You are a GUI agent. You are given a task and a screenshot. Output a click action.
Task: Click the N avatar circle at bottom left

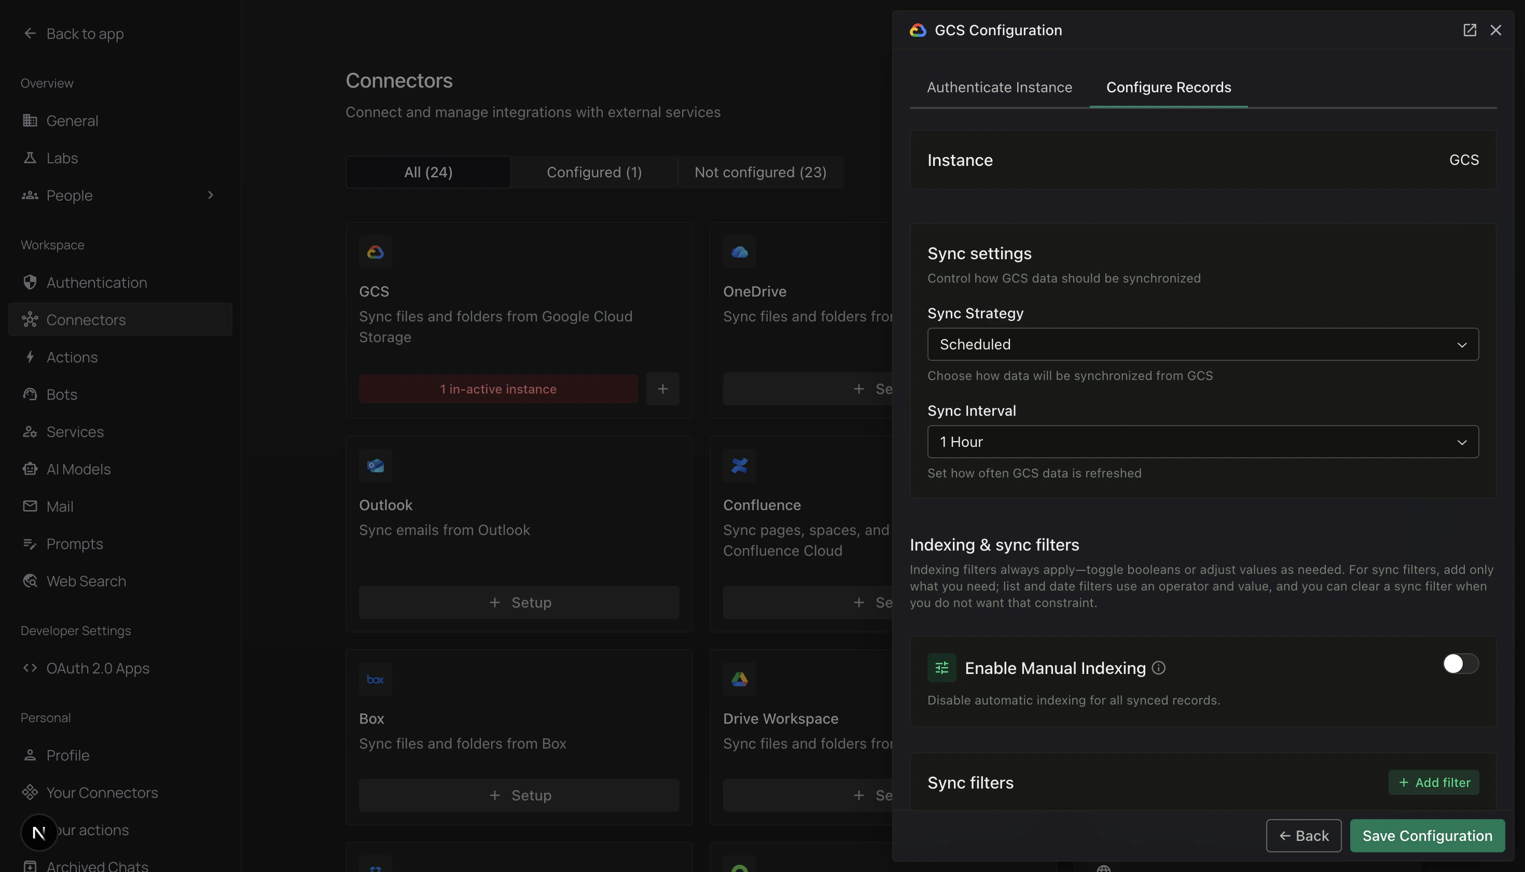39,833
